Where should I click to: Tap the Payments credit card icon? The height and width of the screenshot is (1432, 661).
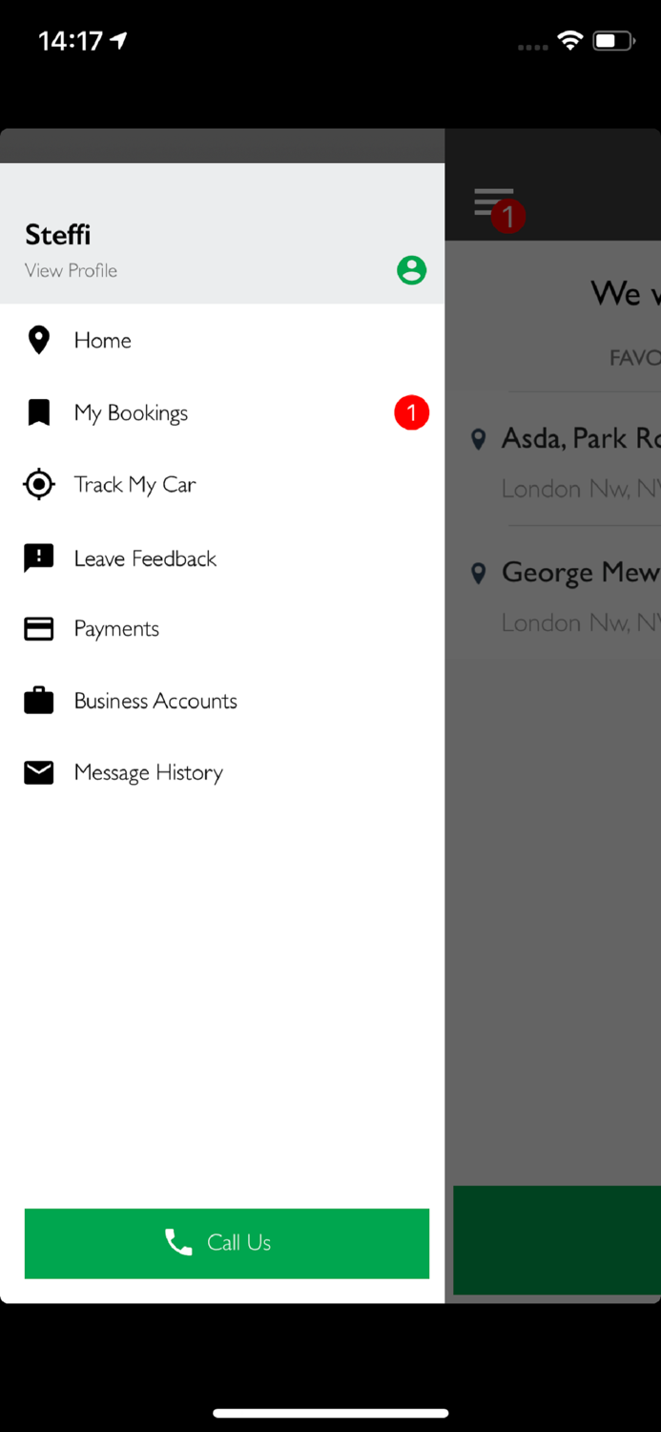point(39,628)
